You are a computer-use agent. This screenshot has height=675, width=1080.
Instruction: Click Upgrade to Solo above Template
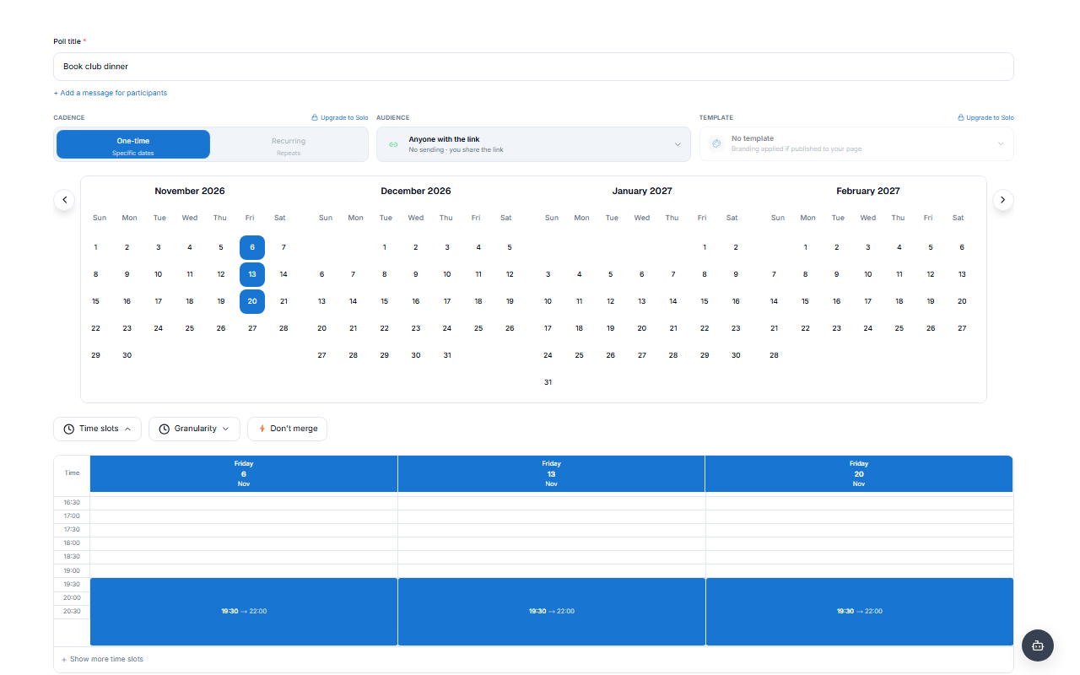[985, 118]
